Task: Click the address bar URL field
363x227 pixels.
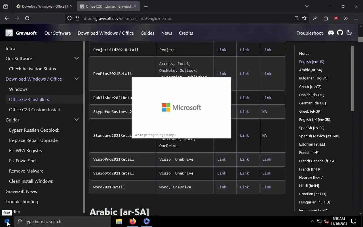Action: pyautogui.click(x=181, y=18)
